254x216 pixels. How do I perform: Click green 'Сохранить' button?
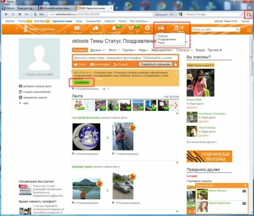tap(82, 82)
